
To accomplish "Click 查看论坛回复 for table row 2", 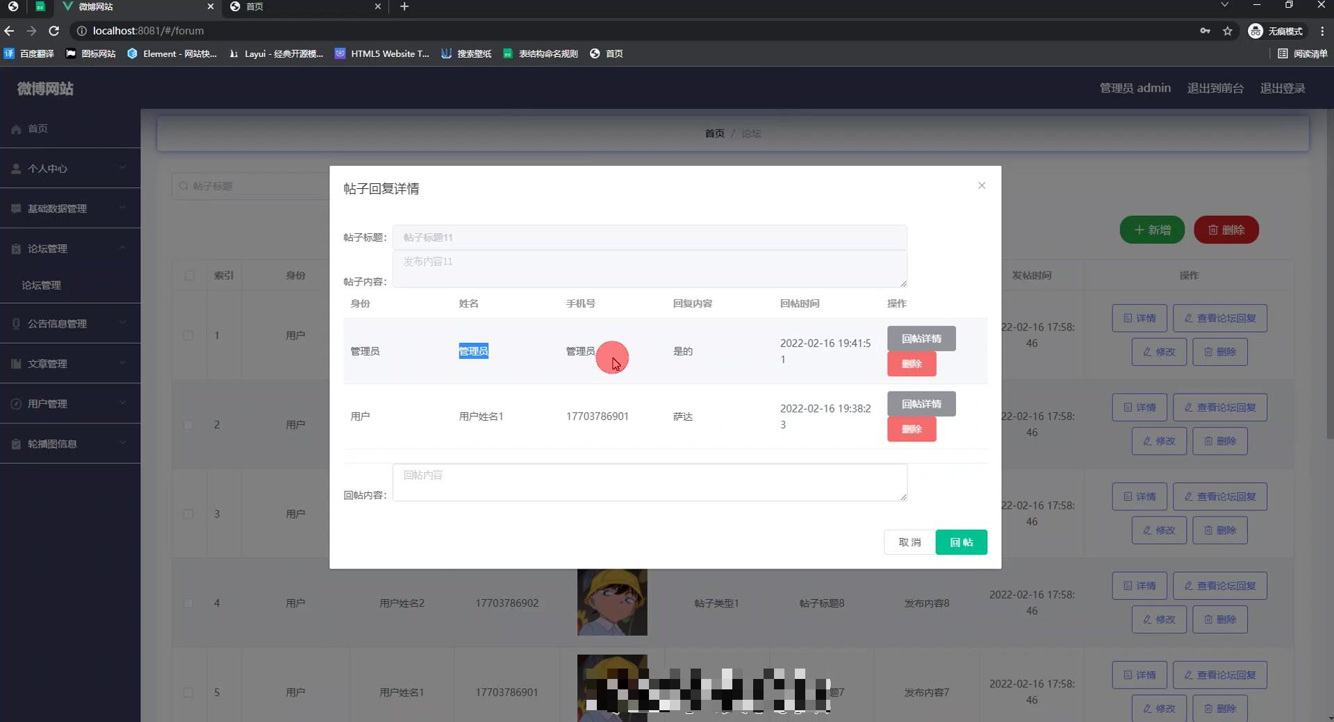I will [1220, 408].
